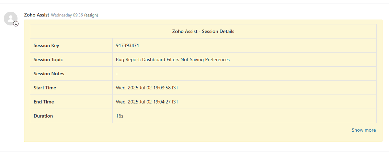The height and width of the screenshot is (155, 389).
Task: Click the Zoho Assist - Session Details header
Action: 203,31
